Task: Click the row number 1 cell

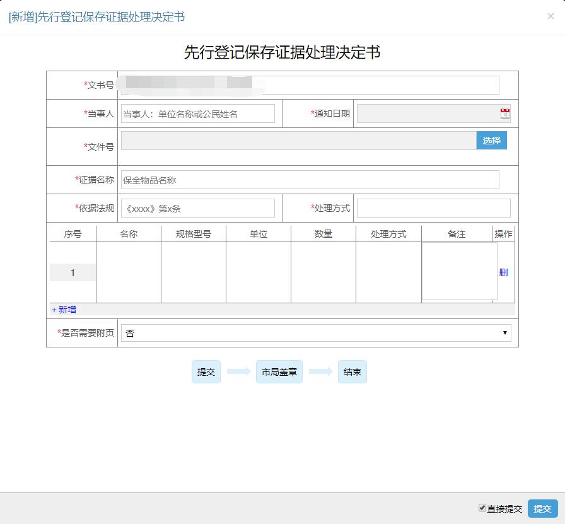Action: coord(73,272)
